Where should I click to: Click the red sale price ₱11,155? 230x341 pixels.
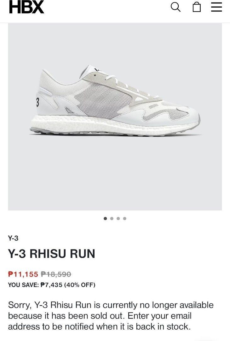pos(23,274)
